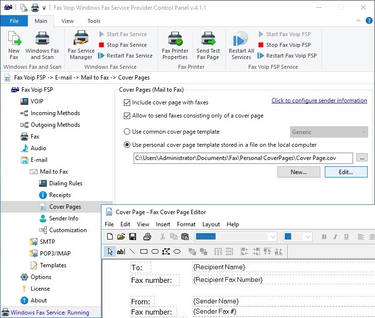Stop Fax Voip FSP service

[x=285, y=45]
